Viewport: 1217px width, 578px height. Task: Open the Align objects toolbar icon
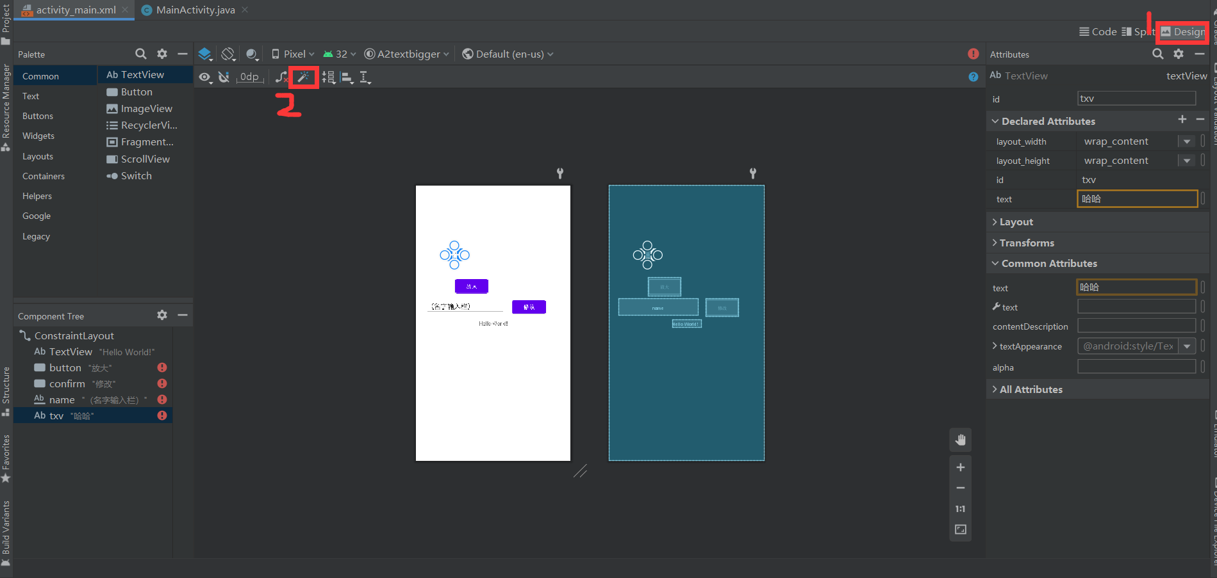tap(347, 77)
